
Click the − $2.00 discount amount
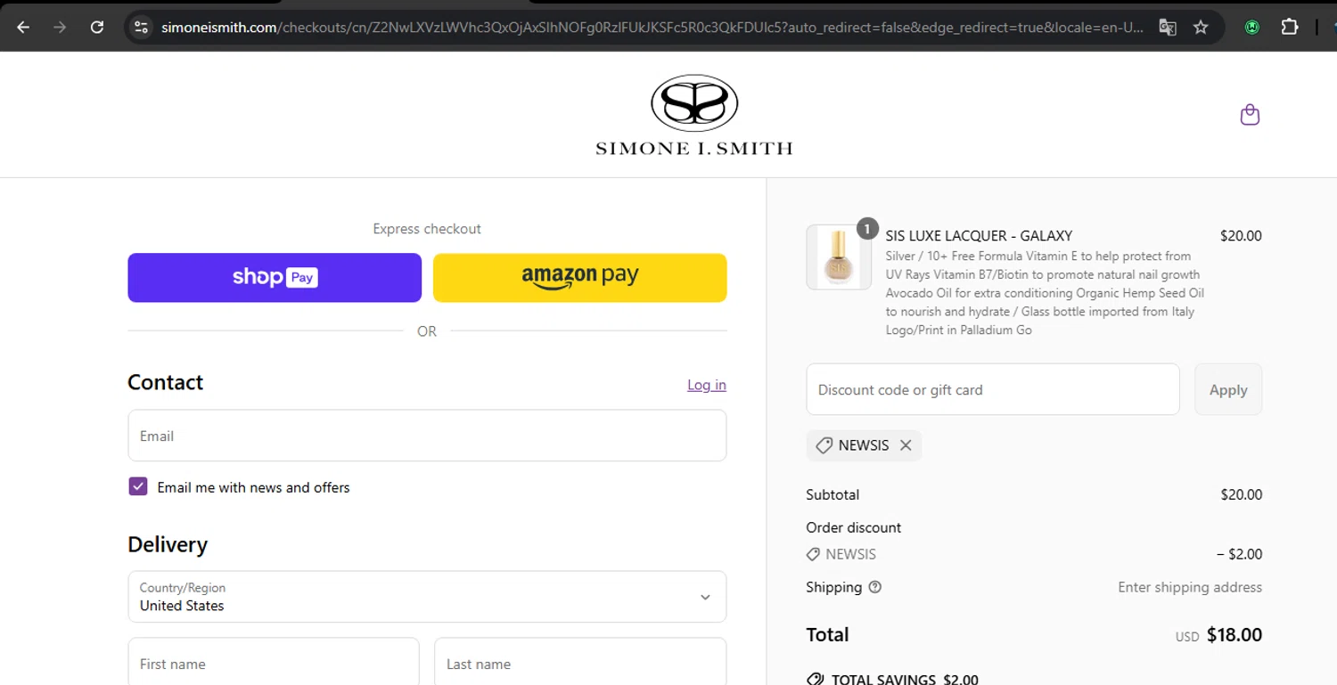1240,554
